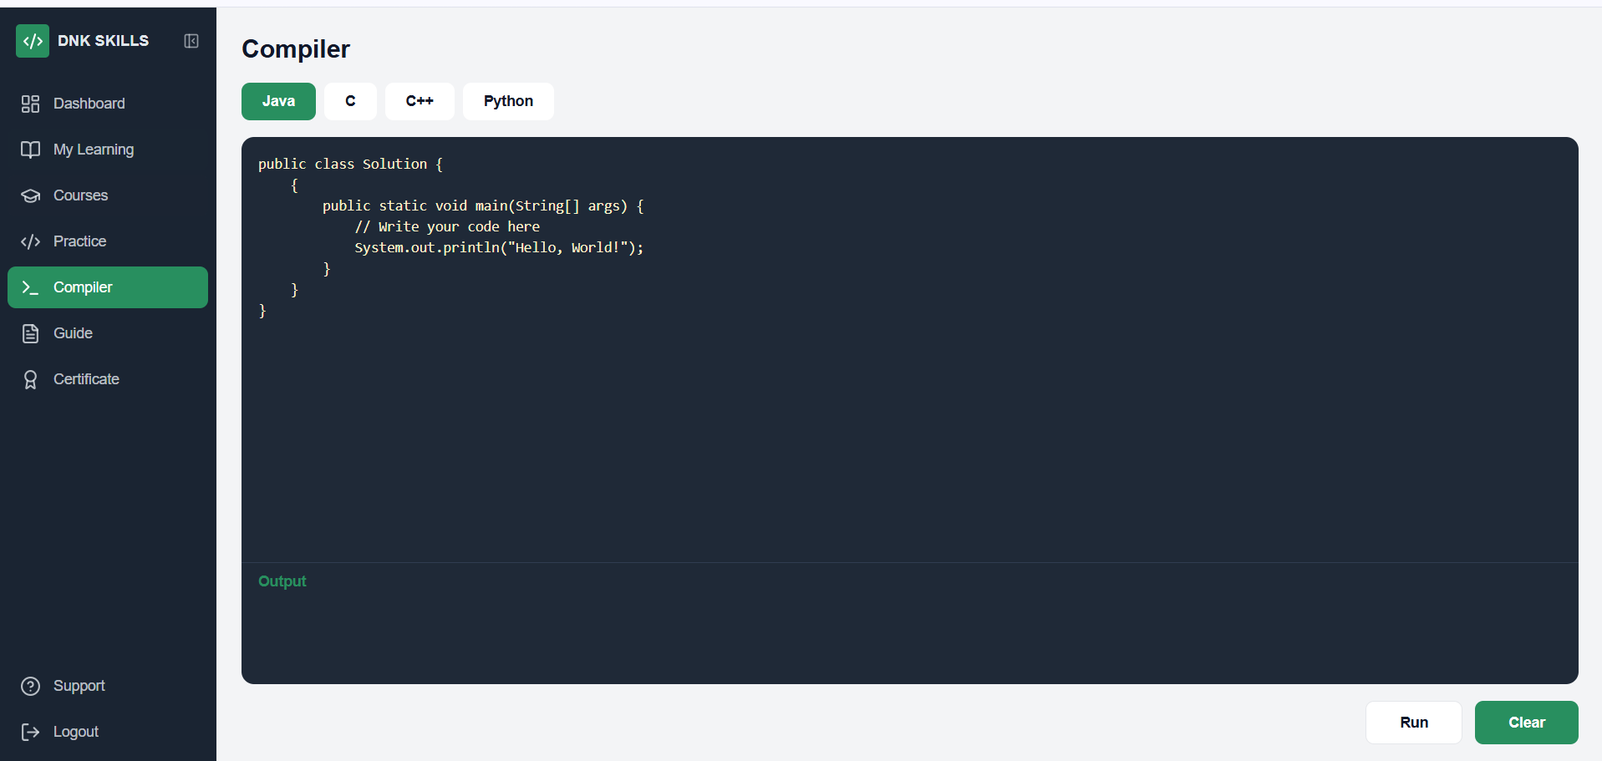This screenshot has width=1602, height=761.
Task: Select the Compiler terminal icon
Action: [x=31, y=287]
